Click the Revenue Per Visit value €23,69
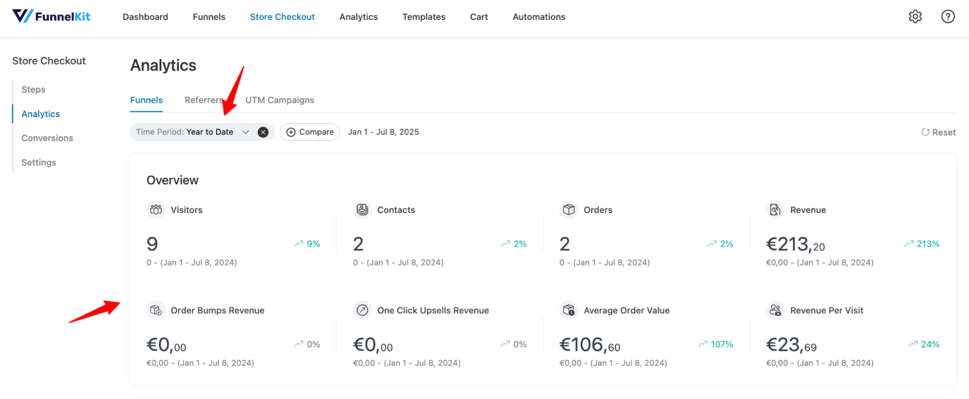Image resolution: width=969 pixels, height=399 pixels. tap(792, 345)
